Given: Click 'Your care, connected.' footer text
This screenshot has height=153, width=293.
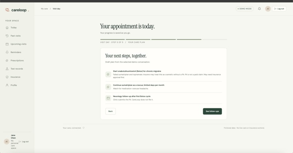Looking at the screenshot, I should 72,128.
